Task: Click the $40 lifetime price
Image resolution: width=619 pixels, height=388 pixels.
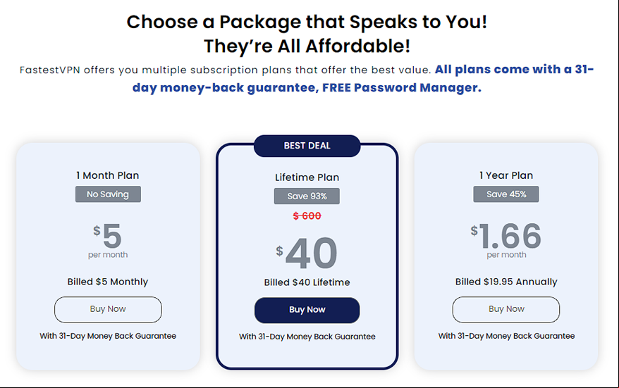Action: pos(307,252)
